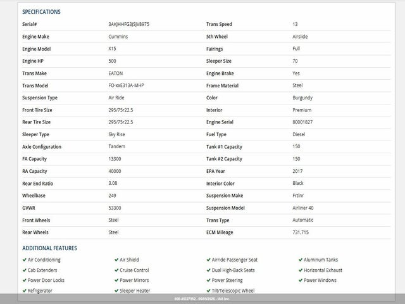Image resolution: width=405 pixels, height=304 pixels.
Task: Click the Refrigerator checkmark icon
Action: (25, 291)
